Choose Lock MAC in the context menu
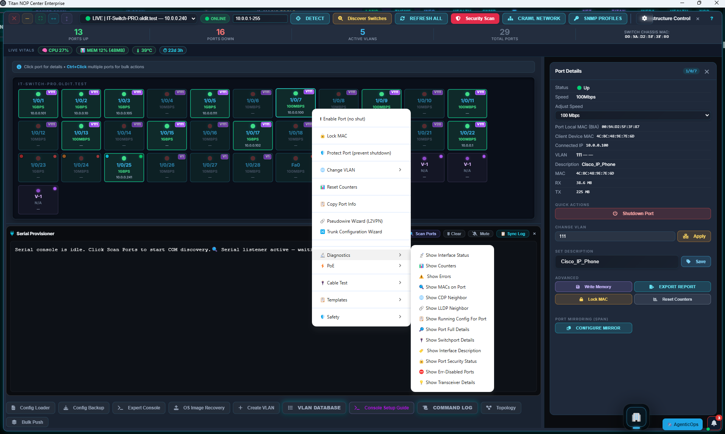Viewport: 725px width, 434px height. (x=361, y=136)
